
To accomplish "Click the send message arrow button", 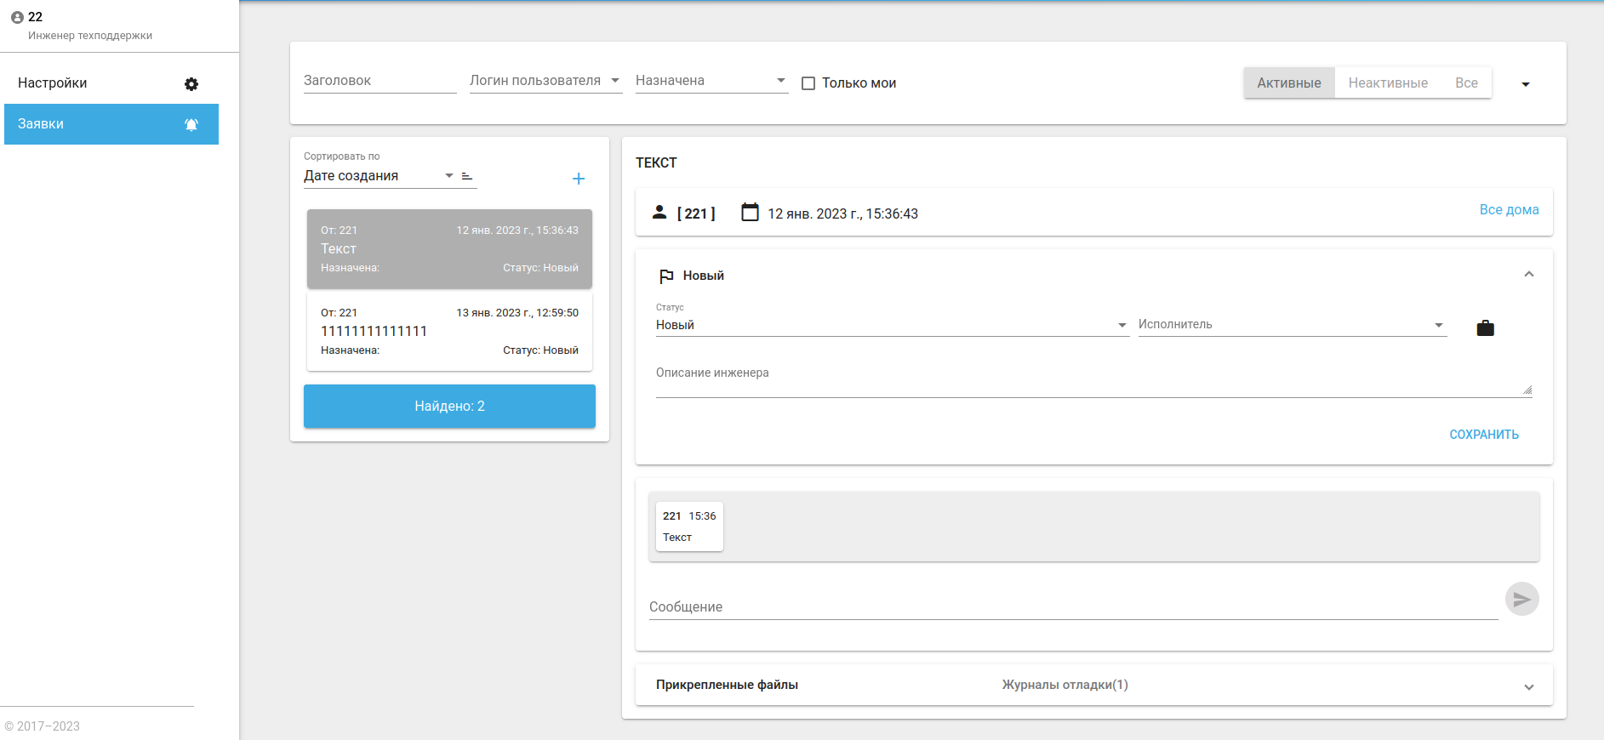I will tap(1521, 599).
